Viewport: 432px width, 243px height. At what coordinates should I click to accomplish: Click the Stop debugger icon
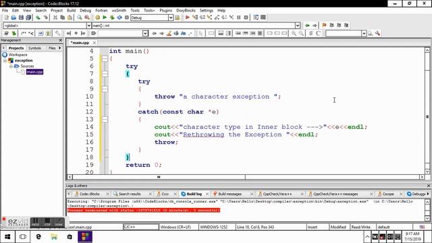tap(246, 18)
